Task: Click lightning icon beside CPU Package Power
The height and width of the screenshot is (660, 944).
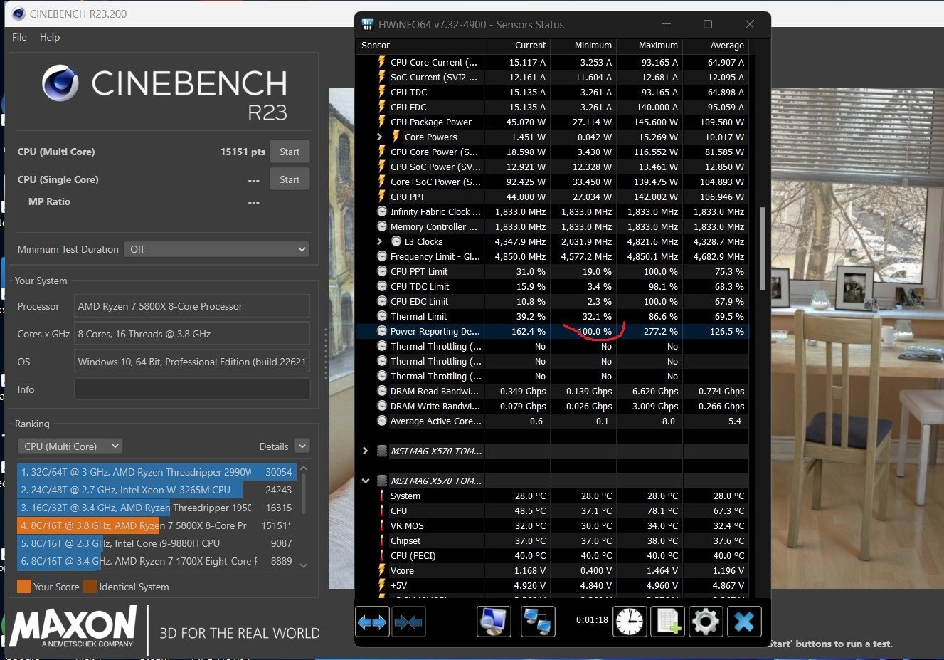Action: click(382, 122)
